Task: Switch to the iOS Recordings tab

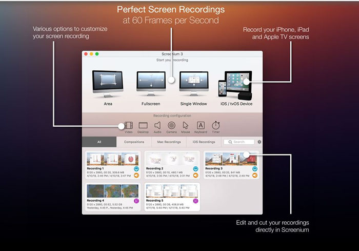Action: [204, 142]
